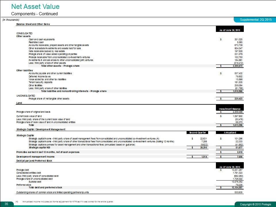Click 'Consolidated entities debt' row label
This screenshot has width=276, height=207.
[x=29, y=173]
